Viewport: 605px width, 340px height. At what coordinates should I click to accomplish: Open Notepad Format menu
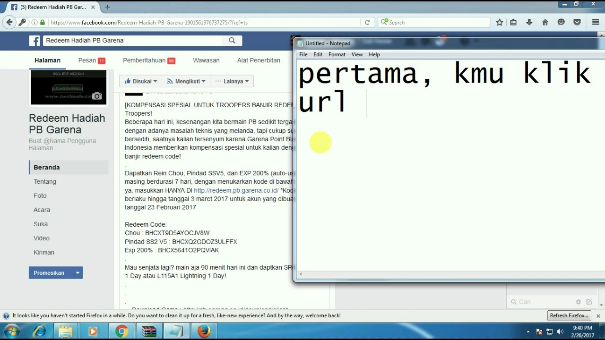337,55
